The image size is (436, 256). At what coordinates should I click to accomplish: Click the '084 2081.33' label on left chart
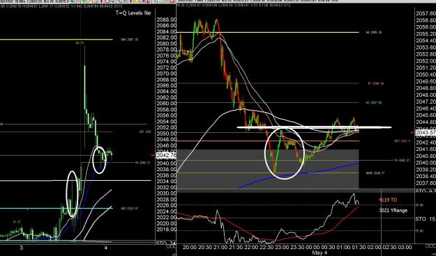[130, 40]
